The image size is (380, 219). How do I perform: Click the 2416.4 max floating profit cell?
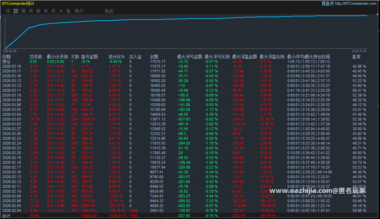238,119
